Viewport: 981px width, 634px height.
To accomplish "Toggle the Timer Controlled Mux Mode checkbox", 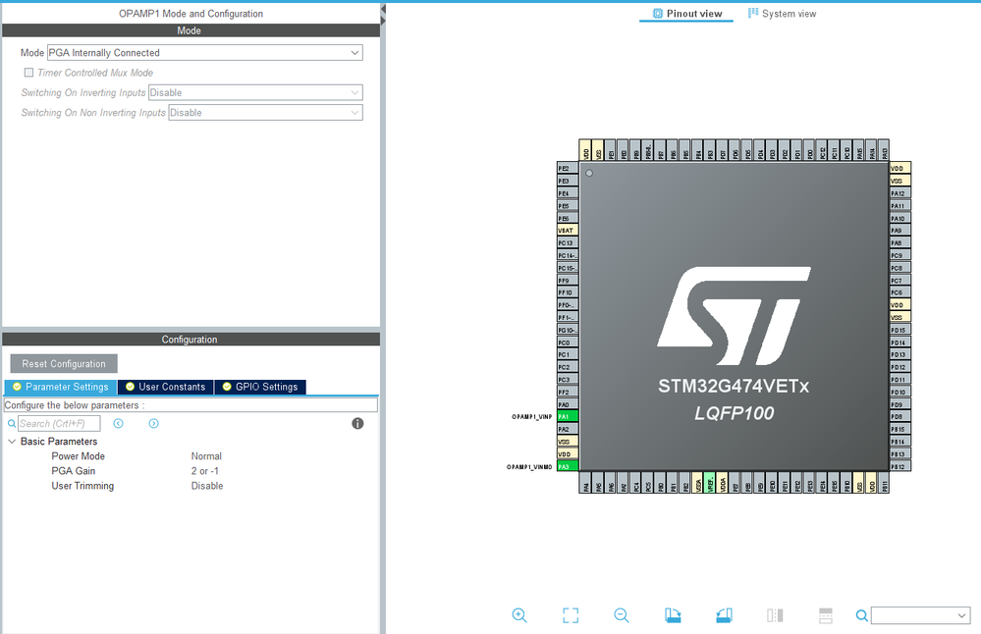I will (28, 73).
